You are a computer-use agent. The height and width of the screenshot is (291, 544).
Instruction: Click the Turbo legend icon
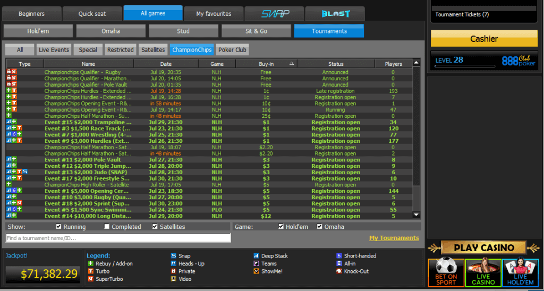pyautogui.click(x=90, y=271)
